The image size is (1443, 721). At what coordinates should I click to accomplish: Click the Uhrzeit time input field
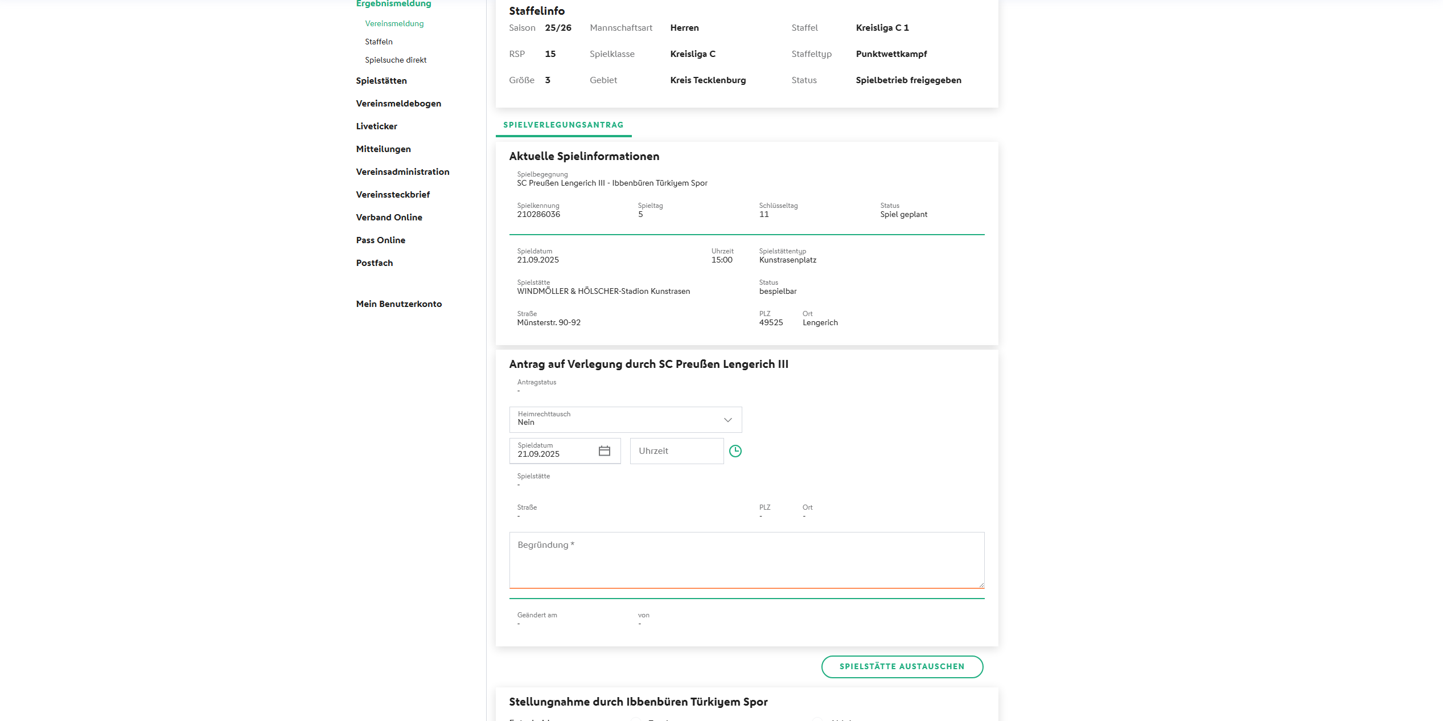coord(676,451)
